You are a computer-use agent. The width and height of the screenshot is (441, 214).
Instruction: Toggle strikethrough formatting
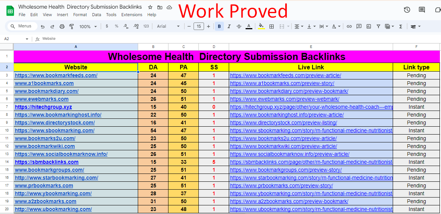[x=239, y=27]
